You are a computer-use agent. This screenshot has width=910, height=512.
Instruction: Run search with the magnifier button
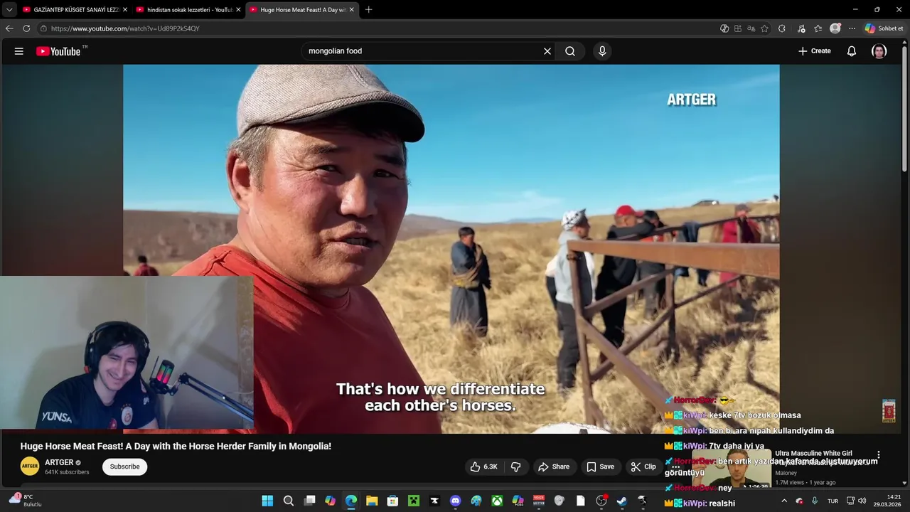tap(570, 51)
